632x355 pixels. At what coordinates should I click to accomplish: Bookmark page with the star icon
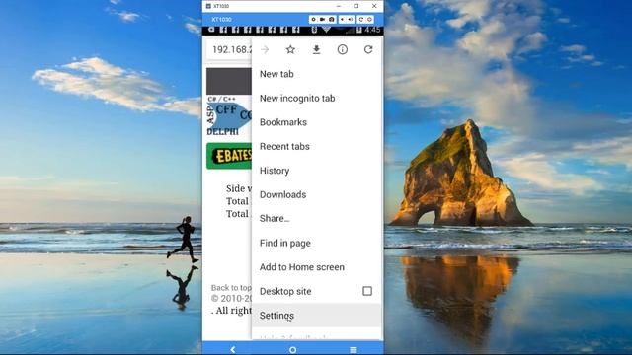coord(290,49)
